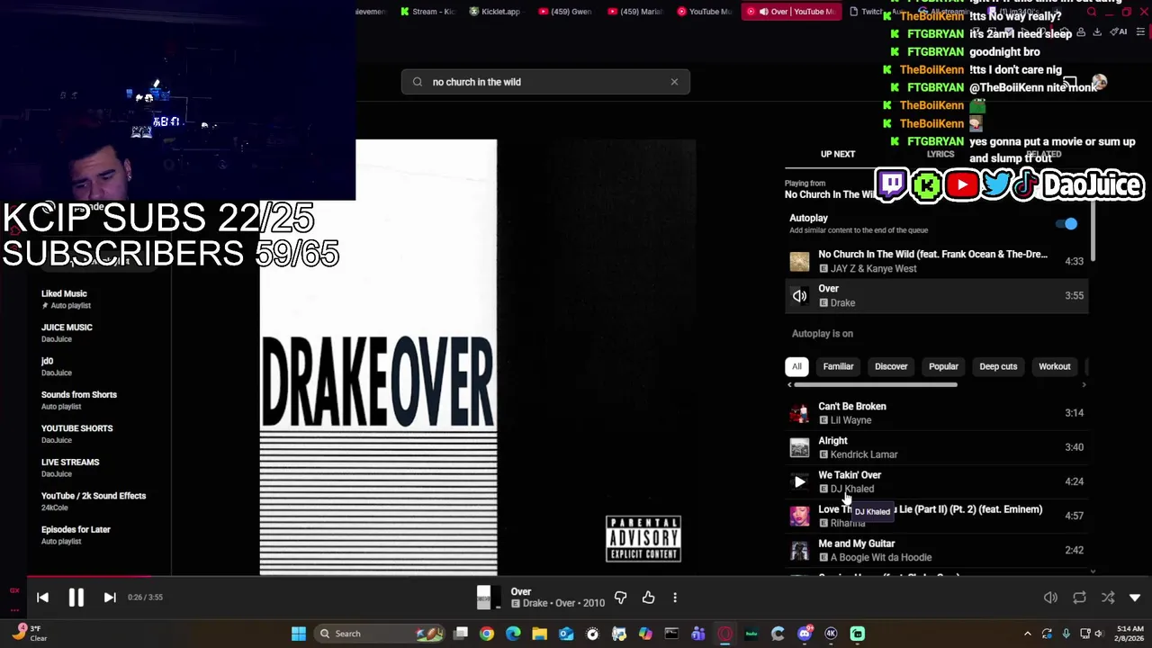Open the Kendrick Lamar artist link
The height and width of the screenshot is (648, 1152).
coord(863,454)
